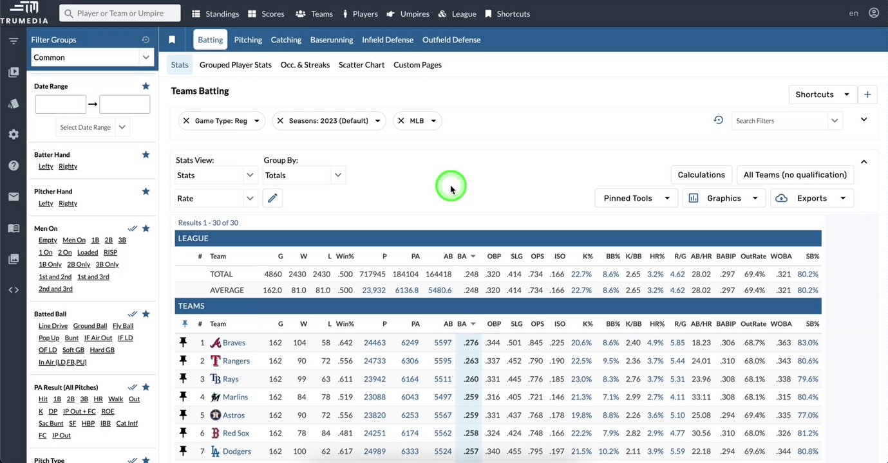
Task: Expand the Shortcuts dropdown button
Action: click(x=823, y=95)
